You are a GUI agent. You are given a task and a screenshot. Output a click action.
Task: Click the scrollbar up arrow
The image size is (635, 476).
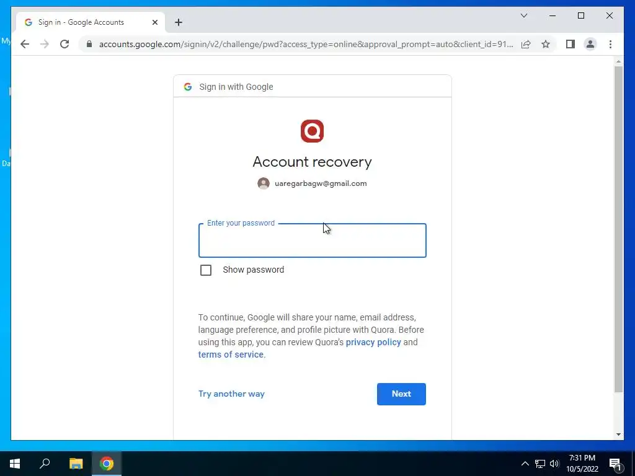pos(618,61)
